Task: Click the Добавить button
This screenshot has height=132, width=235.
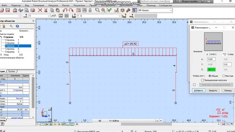Action: (x=199, y=91)
